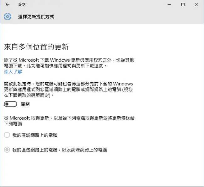Click the paragraph starting with 除了從 Microsoft 下載
Screen dimensions: 204x187
point(69,63)
